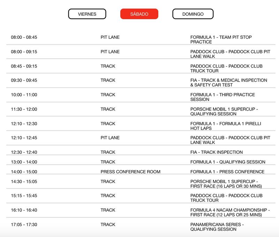Viewport: 279px width, 237px height.
Task: Select Paddock Club Truck Tour at 15:15
Action: click(226, 198)
